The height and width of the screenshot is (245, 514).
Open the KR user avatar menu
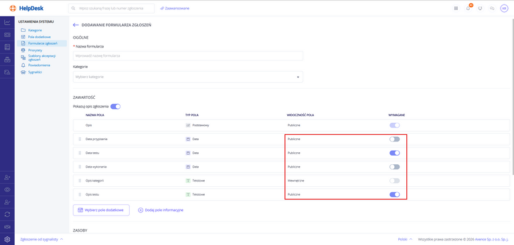504,9
